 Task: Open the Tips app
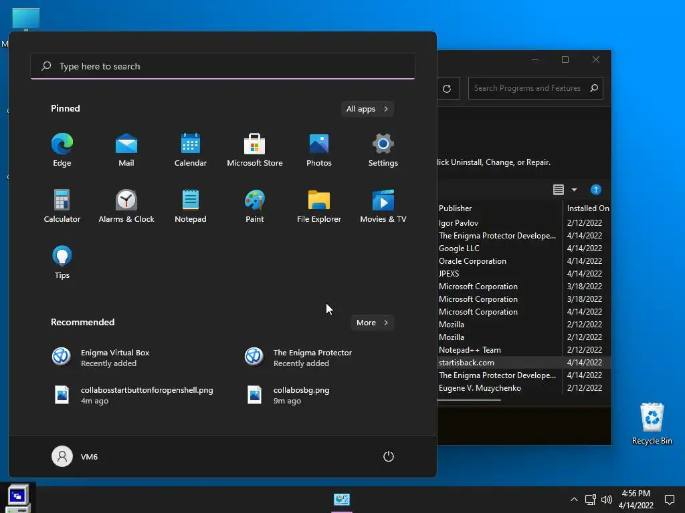[x=62, y=262]
